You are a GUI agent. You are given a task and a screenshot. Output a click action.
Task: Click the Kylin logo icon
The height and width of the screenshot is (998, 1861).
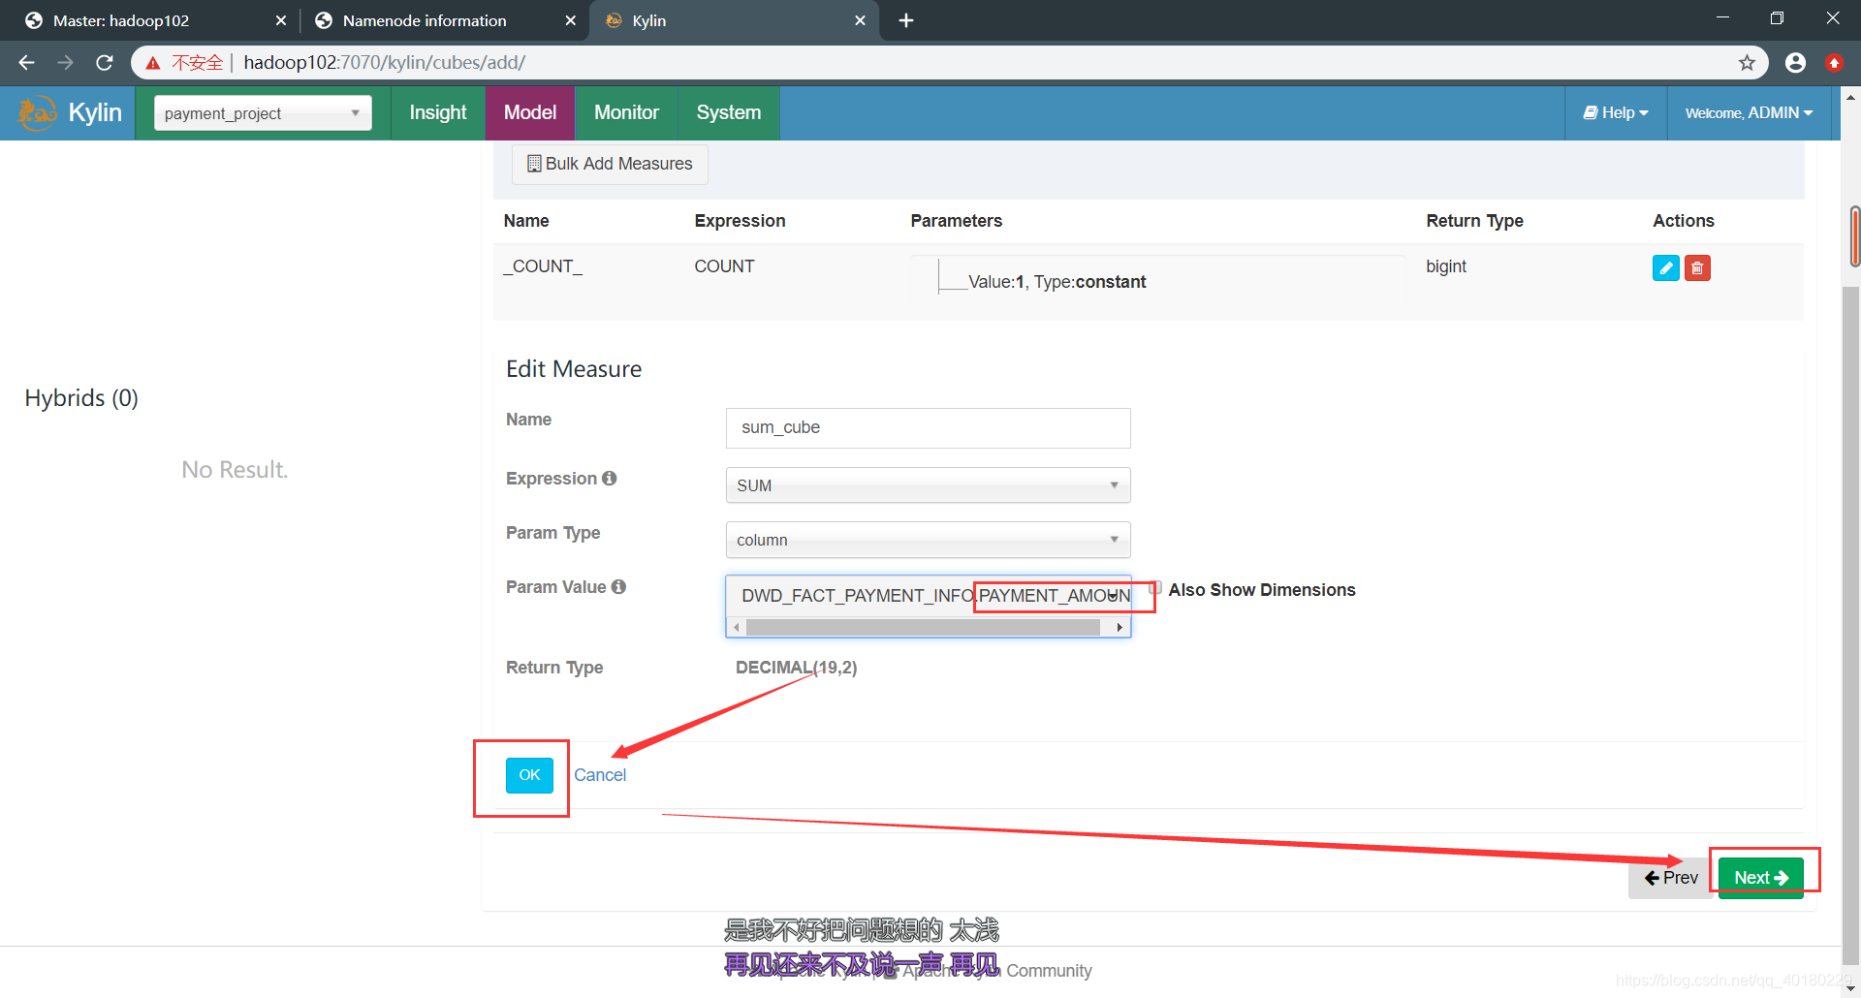click(x=37, y=113)
